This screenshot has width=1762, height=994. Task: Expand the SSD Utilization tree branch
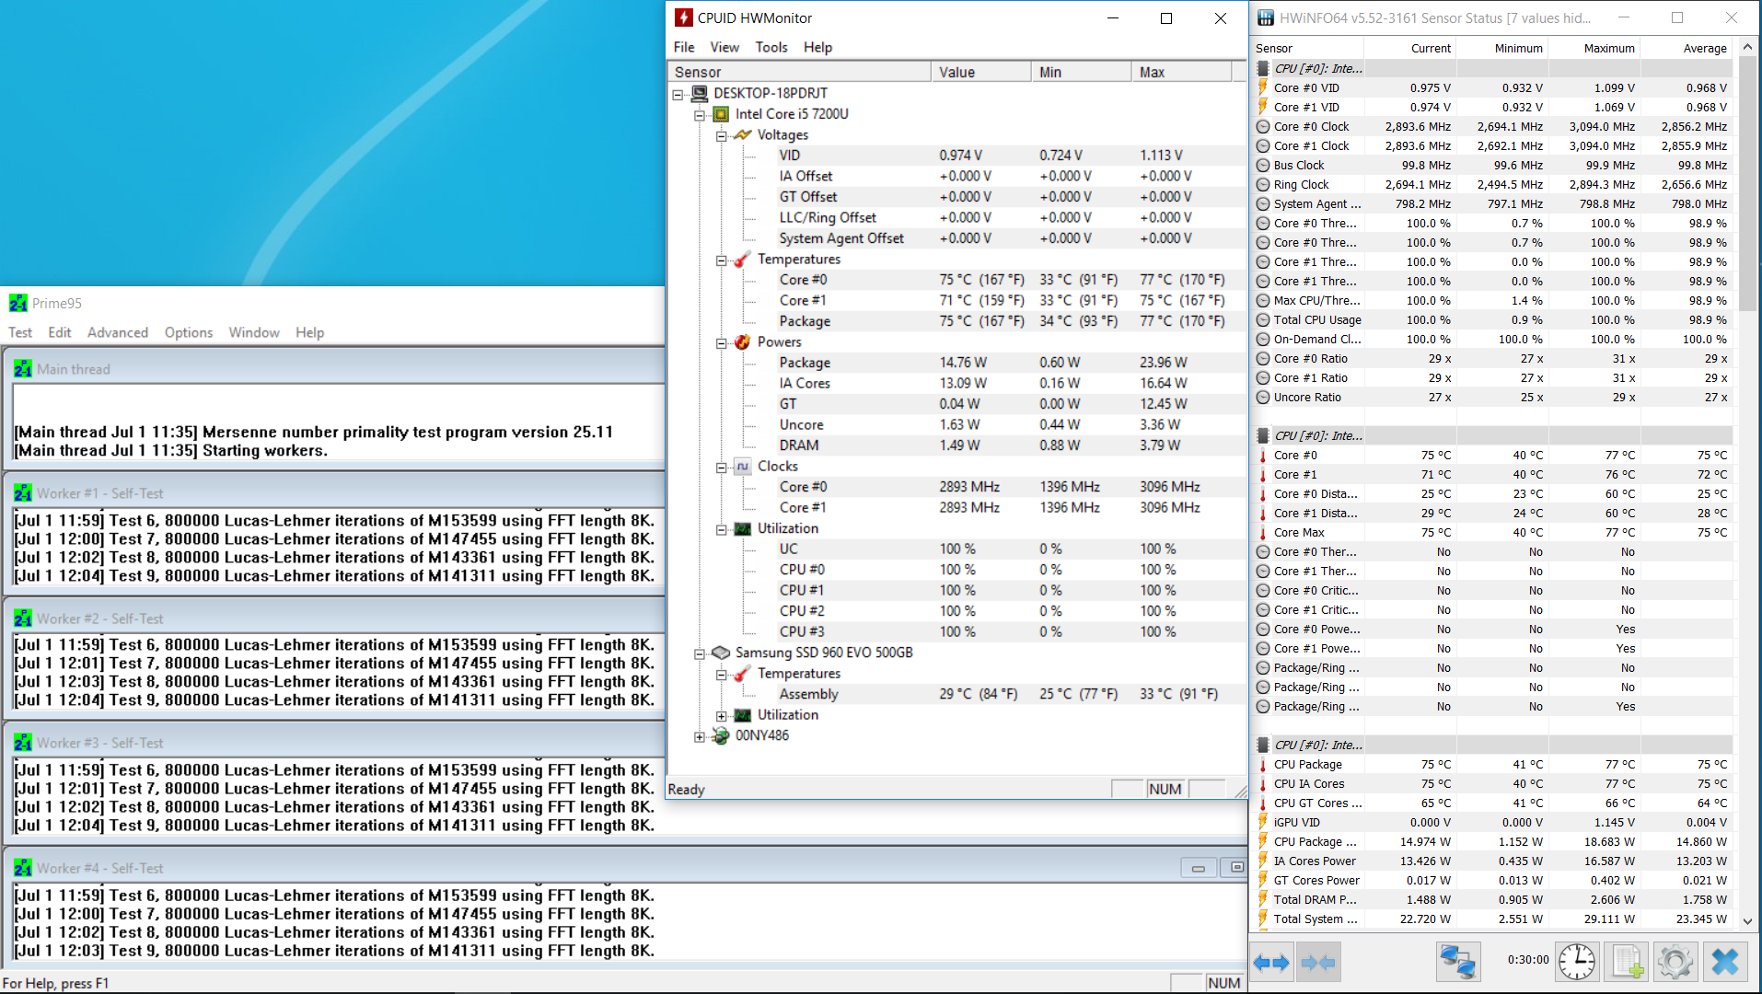[722, 716]
